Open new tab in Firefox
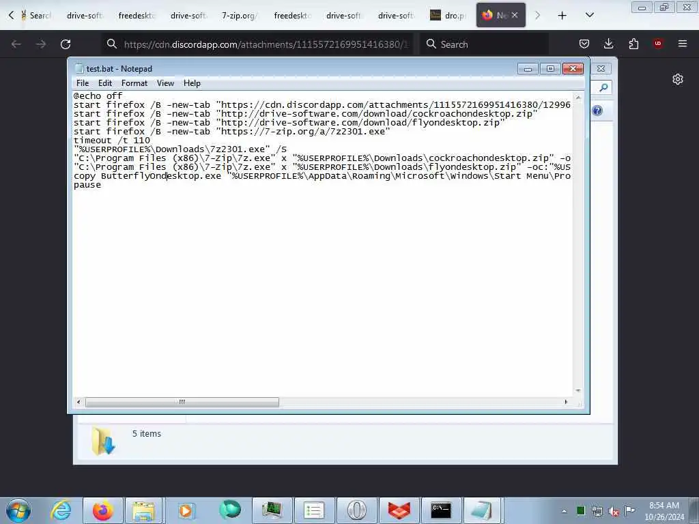The height and width of the screenshot is (524, 699). tap(562, 16)
